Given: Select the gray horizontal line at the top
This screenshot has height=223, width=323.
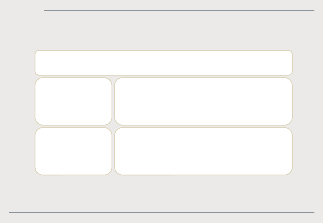Looking at the screenshot, I should tap(179, 10).
